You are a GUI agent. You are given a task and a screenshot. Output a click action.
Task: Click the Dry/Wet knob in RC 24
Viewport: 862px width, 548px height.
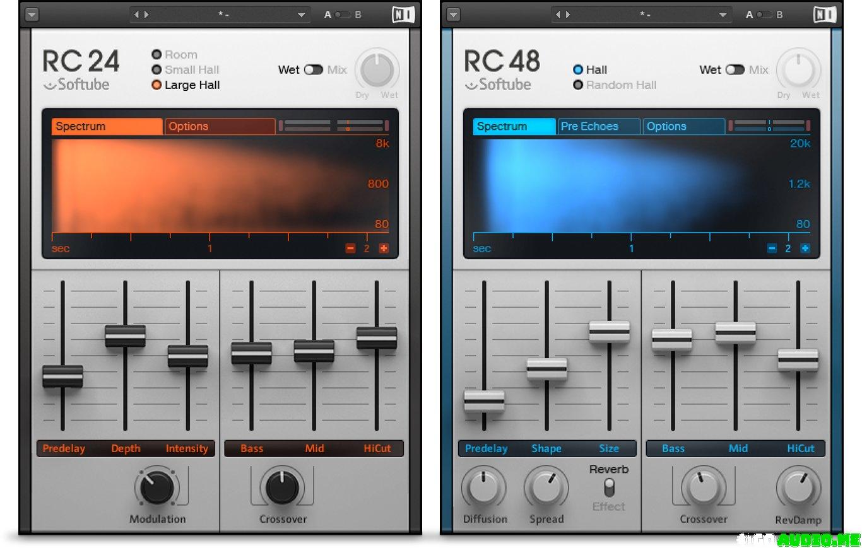click(x=377, y=69)
